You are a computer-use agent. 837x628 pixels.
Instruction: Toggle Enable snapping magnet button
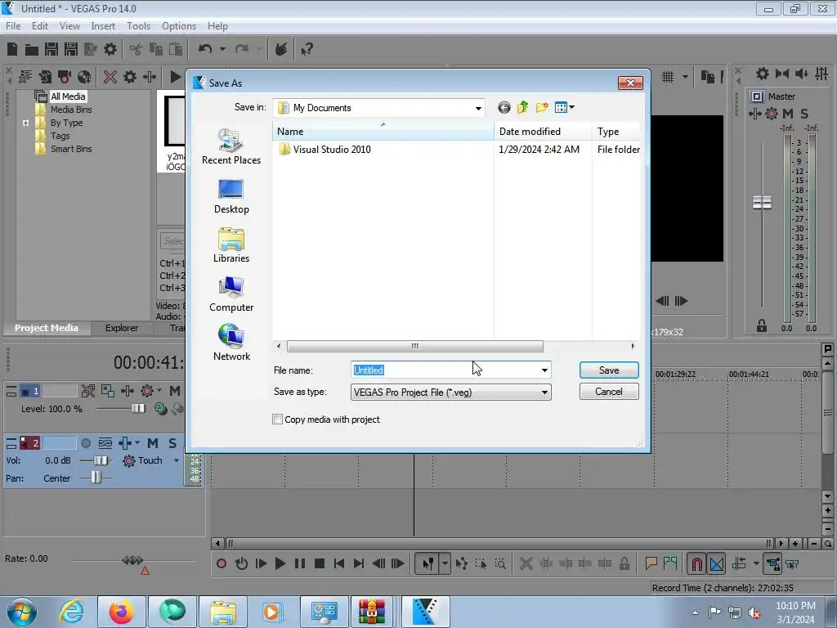(x=697, y=563)
